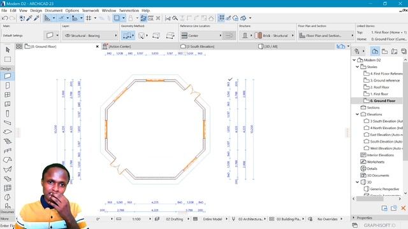The image size is (408, 229).
Task: Open Floor Plan and Section dropdown
Action: tap(326, 36)
